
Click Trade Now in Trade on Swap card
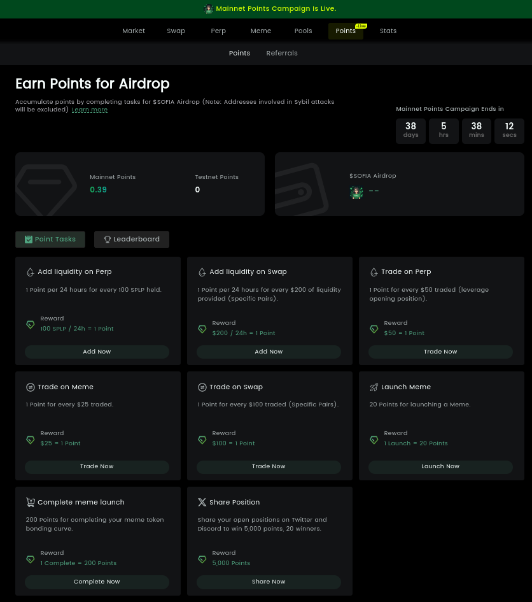coord(269,466)
